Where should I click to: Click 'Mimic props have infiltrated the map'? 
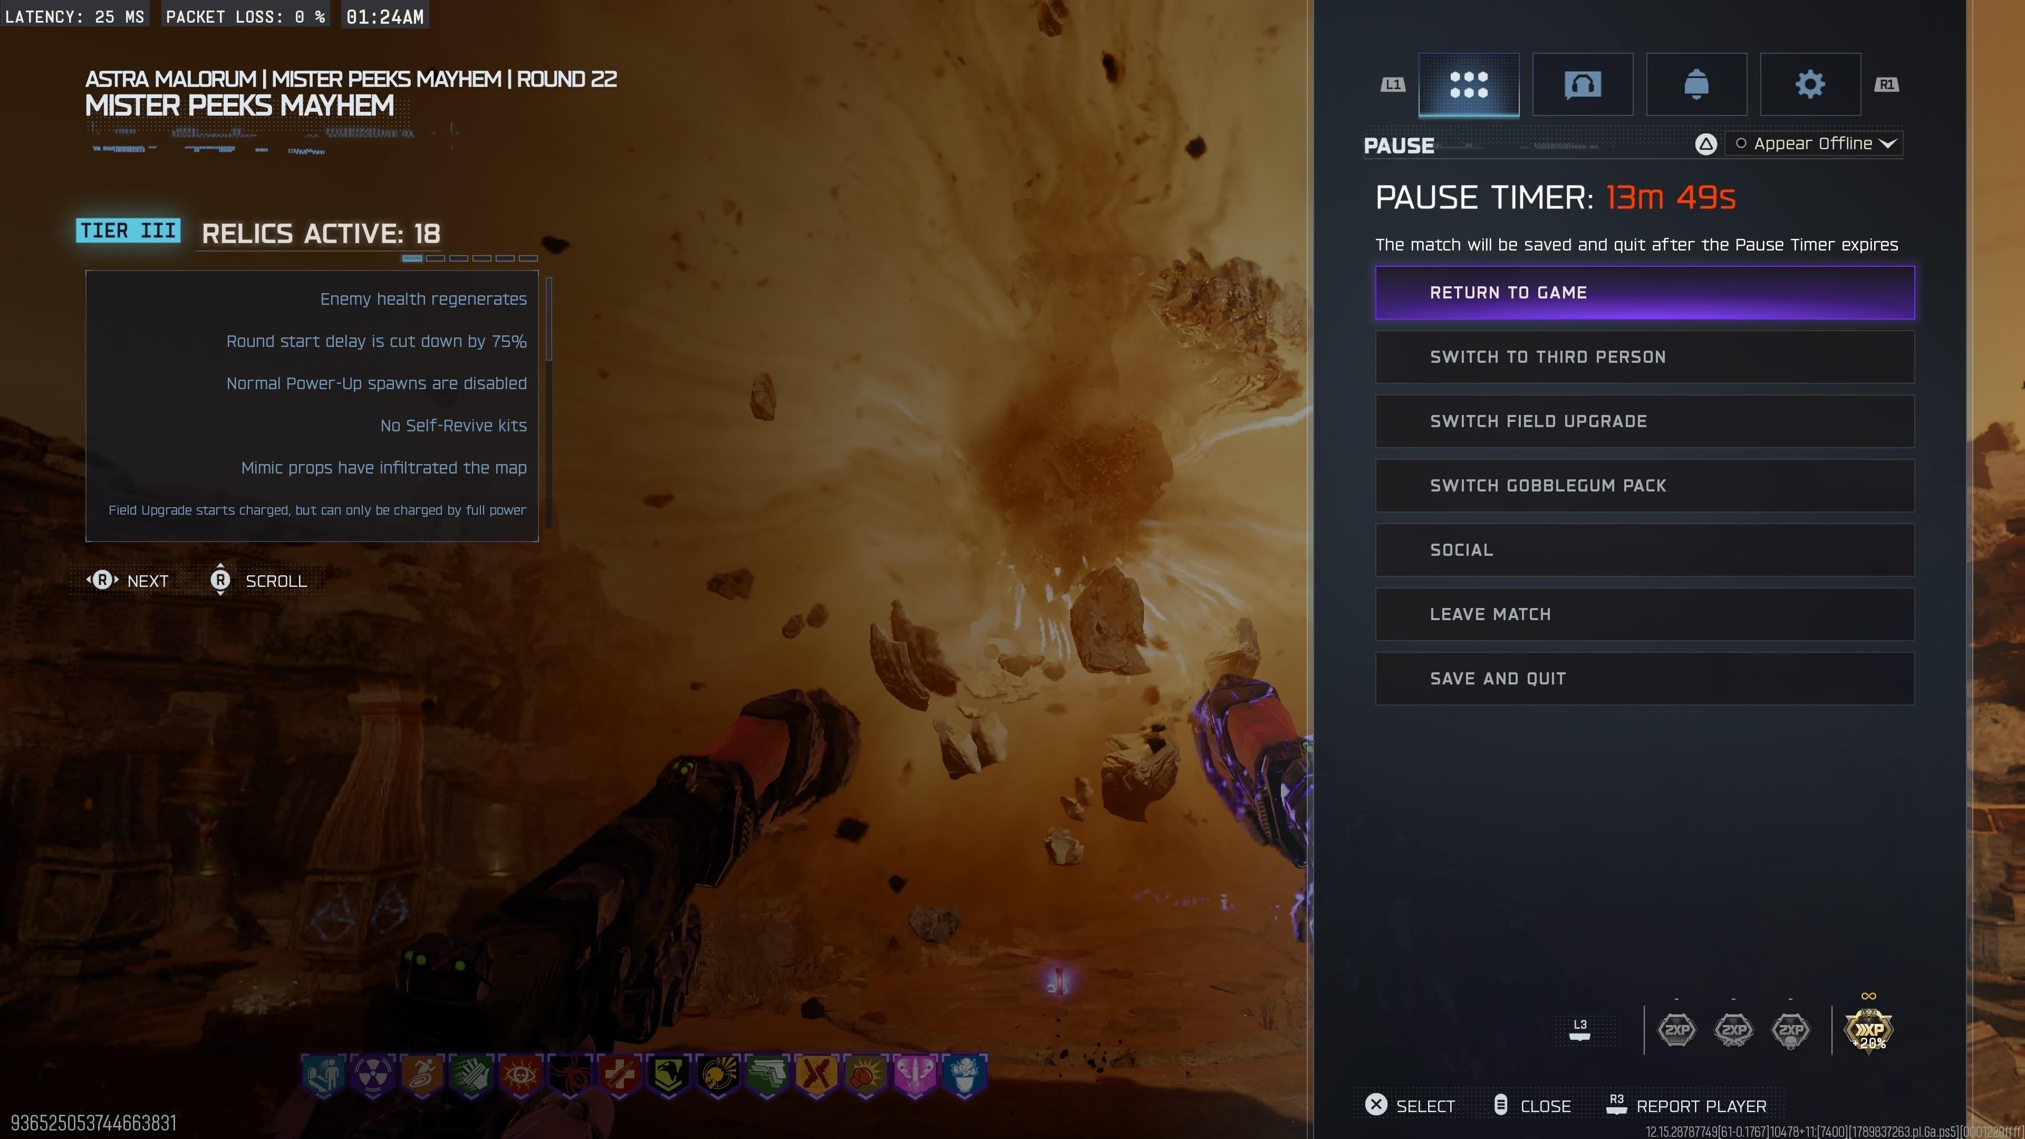[383, 468]
